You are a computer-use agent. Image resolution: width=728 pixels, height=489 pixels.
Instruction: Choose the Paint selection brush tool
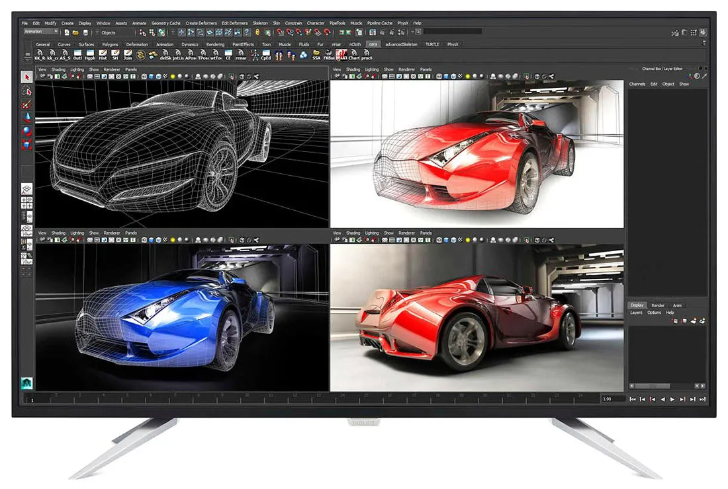27,105
